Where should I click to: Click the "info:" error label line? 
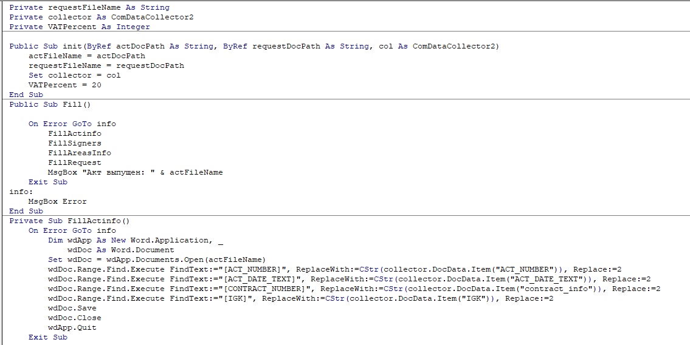pos(21,192)
